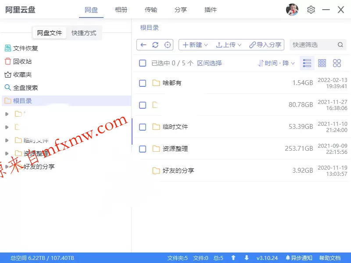Click the download arrow in status bar
Viewport: 351px width, 263px height.
click(x=247, y=258)
